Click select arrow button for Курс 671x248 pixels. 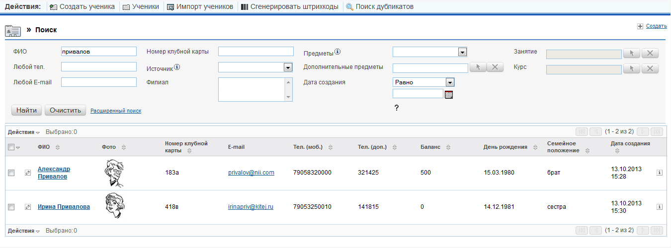click(x=631, y=69)
